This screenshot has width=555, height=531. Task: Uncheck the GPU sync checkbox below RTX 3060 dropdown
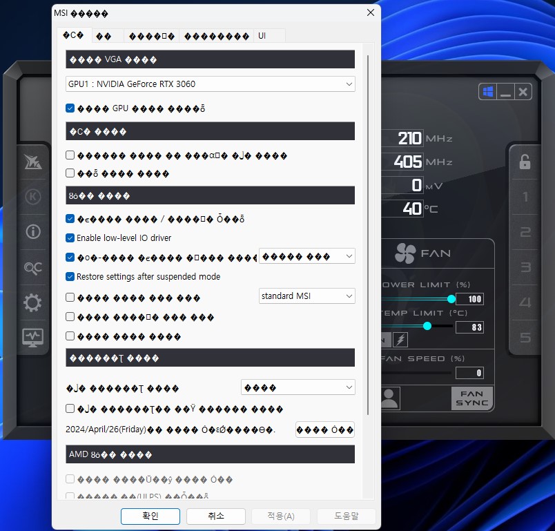click(70, 108)
